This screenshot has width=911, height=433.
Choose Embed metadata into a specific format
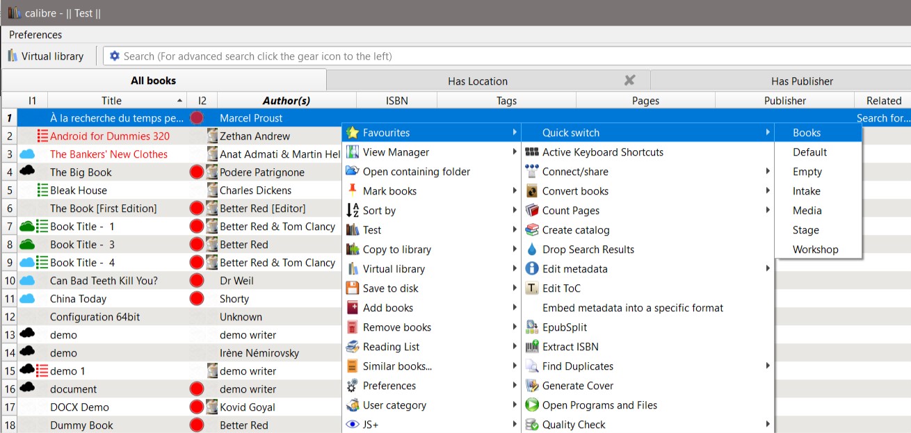[647, 308]
